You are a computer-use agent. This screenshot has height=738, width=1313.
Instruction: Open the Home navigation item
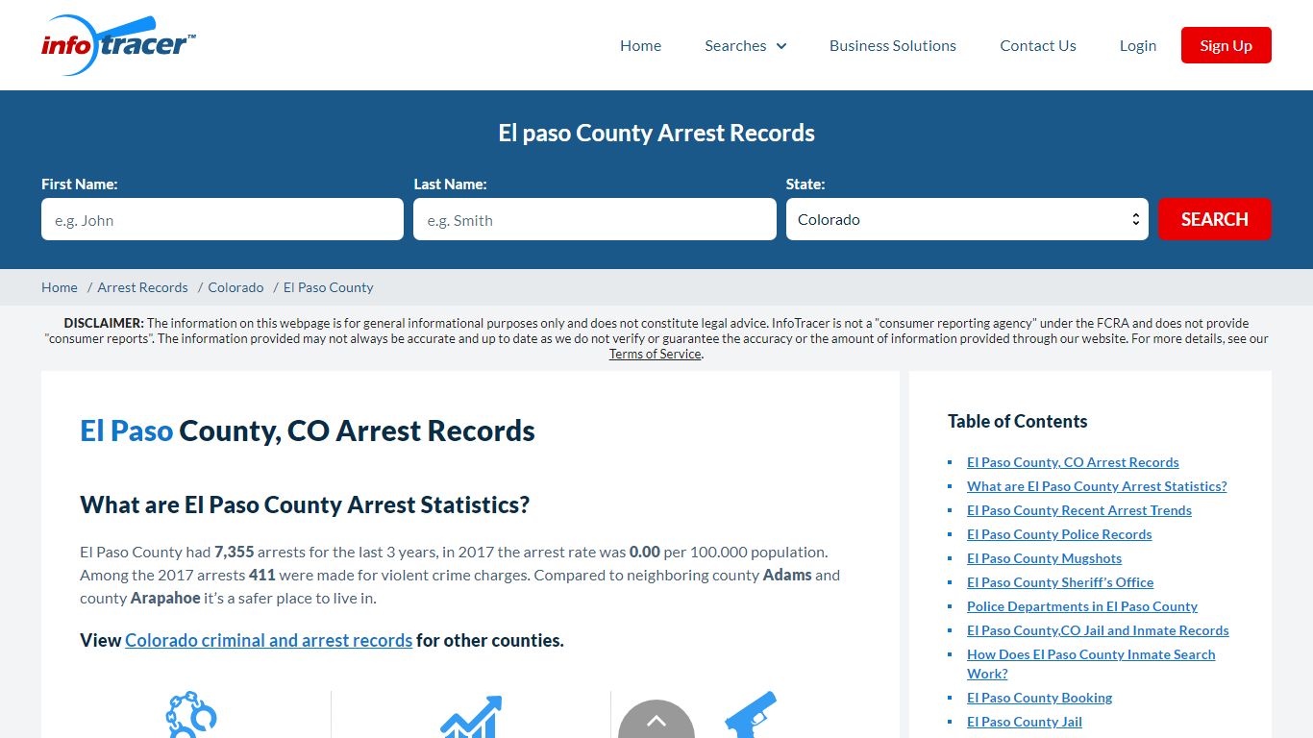pyautogui.click(x=640, y=45)
